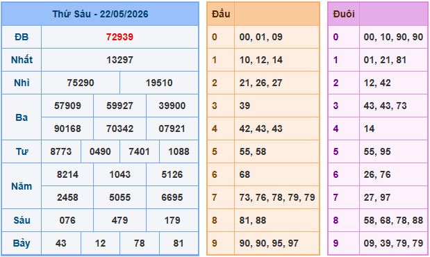The height and width of the screenshot is (257, 430).
Task: Click the Tư number 7401
Action: (140, 151)
